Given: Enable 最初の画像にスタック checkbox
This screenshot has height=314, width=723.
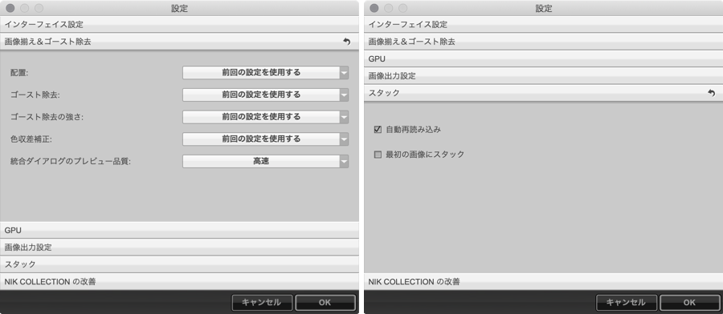Looking at the screenshot, I should click(x=378, y=155).
